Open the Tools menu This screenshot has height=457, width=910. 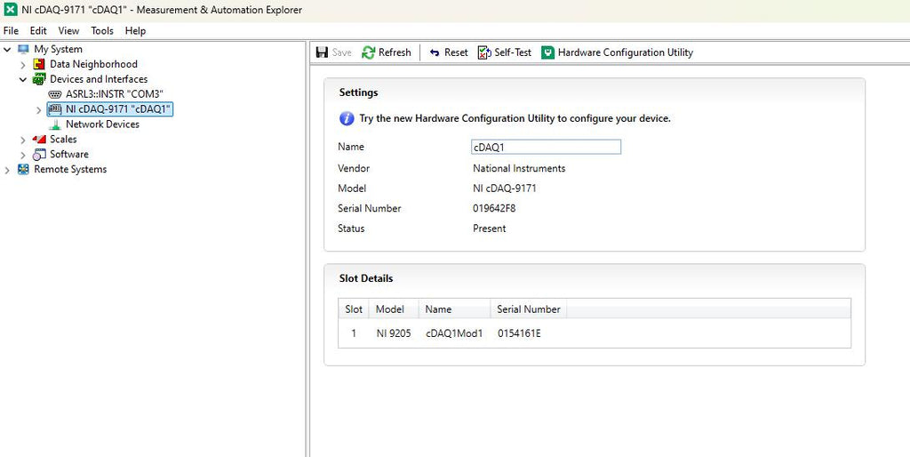(102, 31)
